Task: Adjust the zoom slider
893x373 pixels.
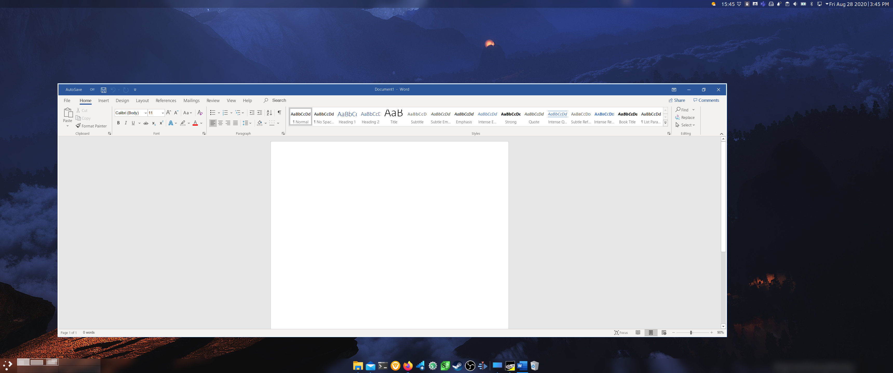Action: [x=692, y=333]
